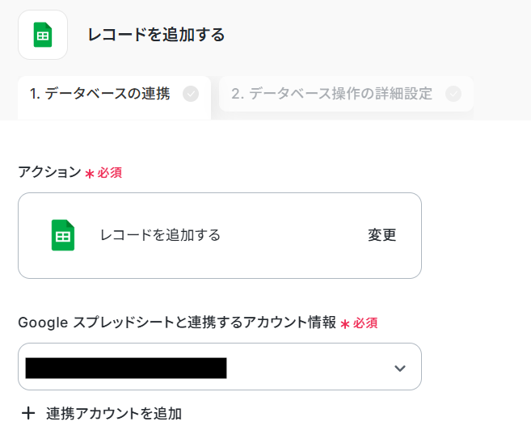Click the plus icon beside 連携アカウントを追加

pyautogui.click(x=28, y=413)
